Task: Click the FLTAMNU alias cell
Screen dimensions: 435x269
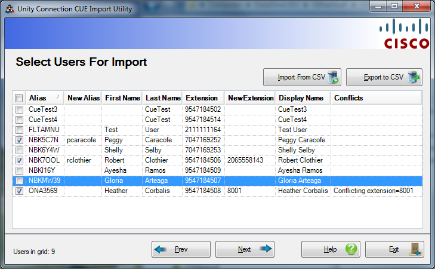Action: pos(45,130)
